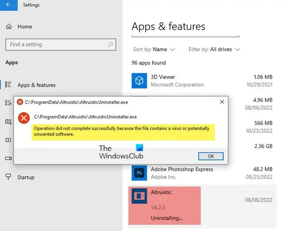
Task: Open the Offline maps sidebar icon
Action: 8,122
